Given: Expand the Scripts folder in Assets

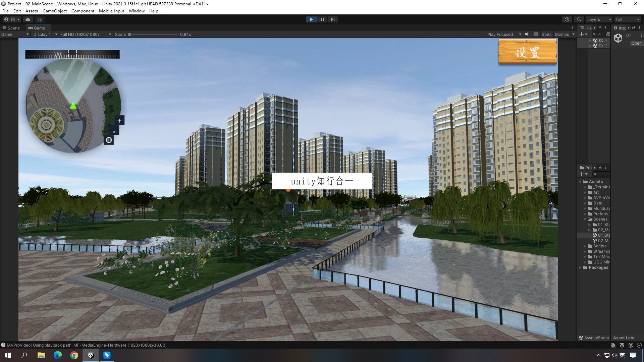Looking at the screenshot, I should 585,246.
